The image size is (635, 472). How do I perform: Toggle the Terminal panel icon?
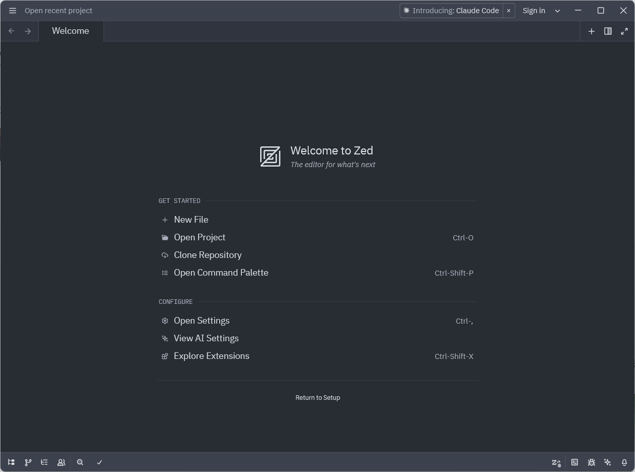574,462
